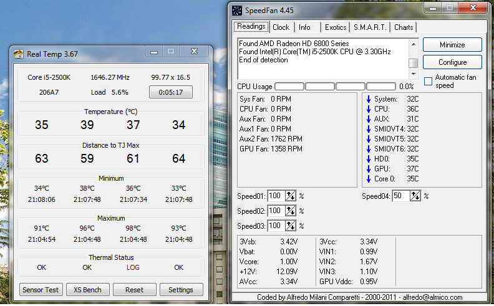Click the detection log scrollbar thumb
Screen dimensions: 494x306
coord(414,64)
